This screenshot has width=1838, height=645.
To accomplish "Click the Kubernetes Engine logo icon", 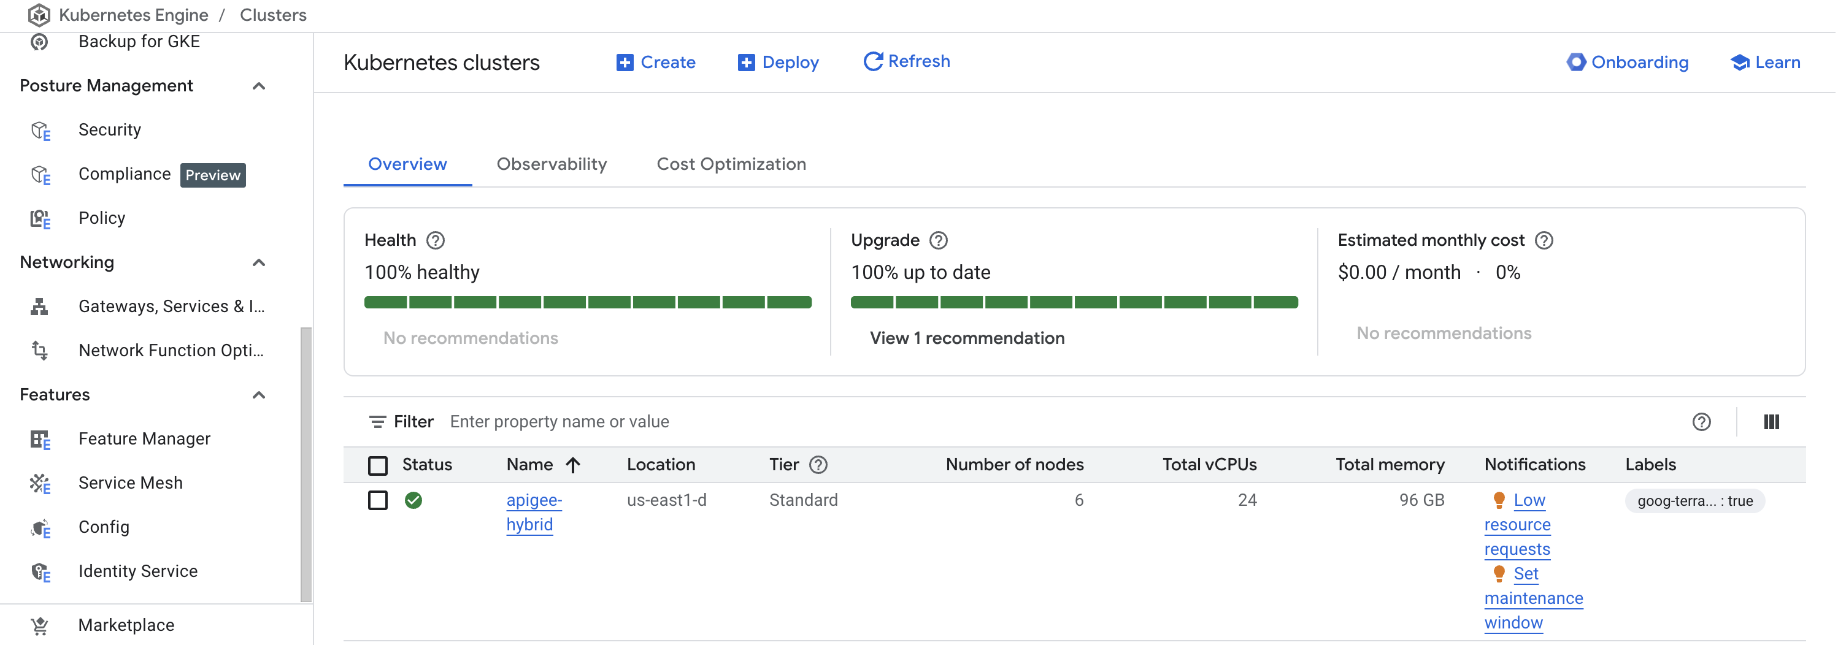I will pos(39,15).
